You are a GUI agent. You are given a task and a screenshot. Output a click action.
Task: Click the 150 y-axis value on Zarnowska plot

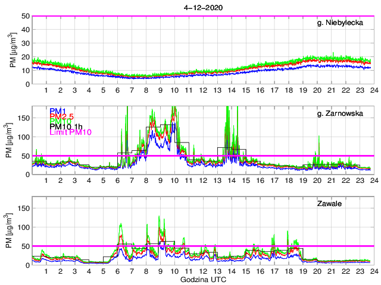pyautogui.click(x=23, y=118)
